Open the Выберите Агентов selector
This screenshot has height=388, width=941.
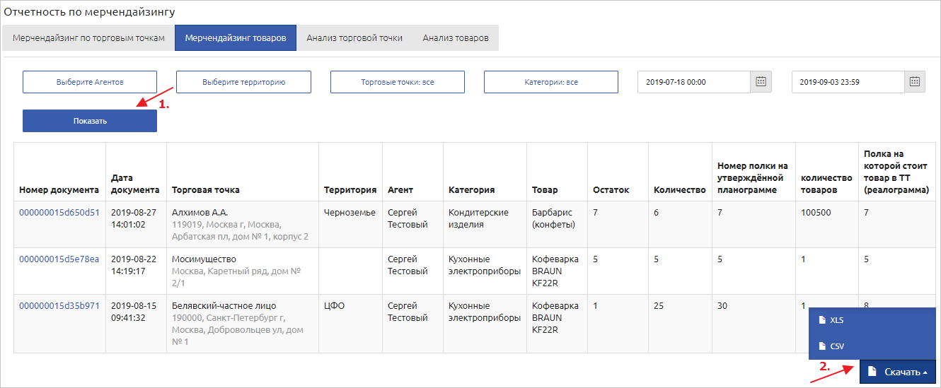(90, 82)
